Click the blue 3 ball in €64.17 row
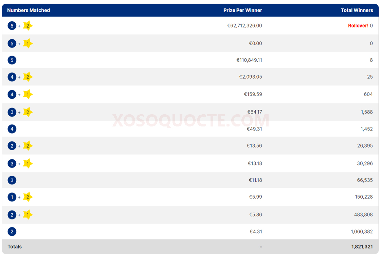Viewport: 381px width, 257px height. click(x=12, y=112)
